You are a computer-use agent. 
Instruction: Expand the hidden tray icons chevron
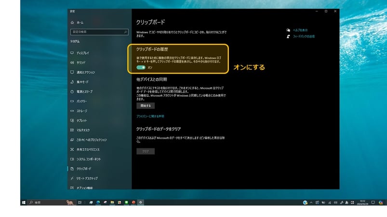[311, 203]
